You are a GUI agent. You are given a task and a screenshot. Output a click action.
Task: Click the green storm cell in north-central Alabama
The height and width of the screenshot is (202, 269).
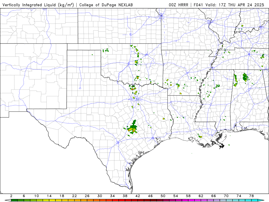(245, 77)
